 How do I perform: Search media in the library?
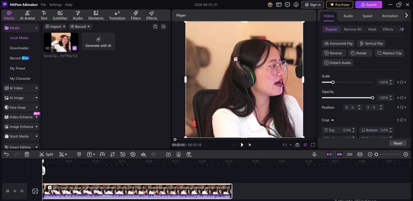click(155, 27)
